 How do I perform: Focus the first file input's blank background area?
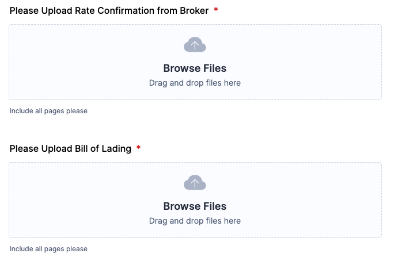click(x=76, y=62)
